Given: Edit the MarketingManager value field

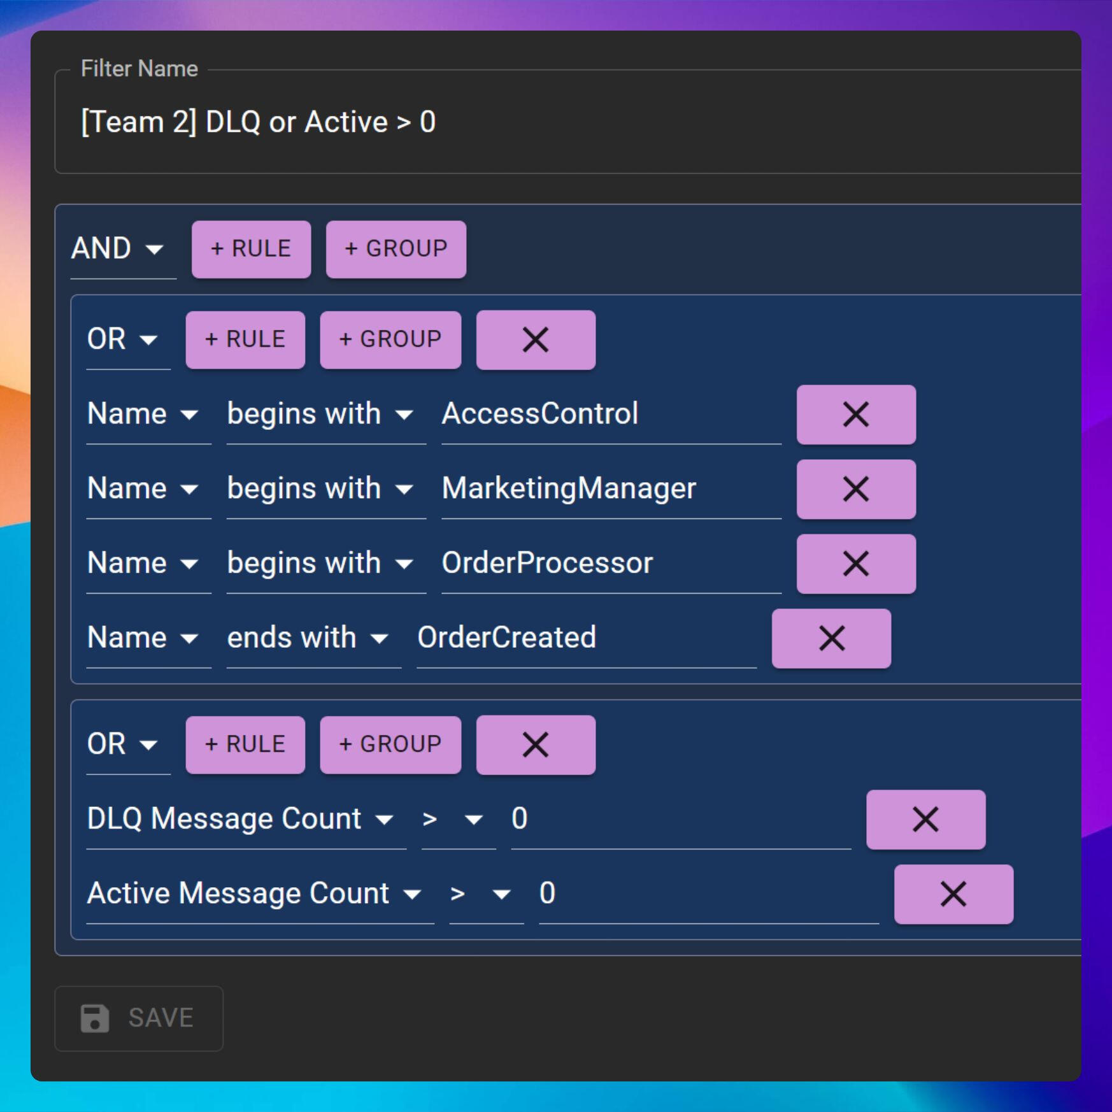Looking at the screenshot, I should click(610, 489).
